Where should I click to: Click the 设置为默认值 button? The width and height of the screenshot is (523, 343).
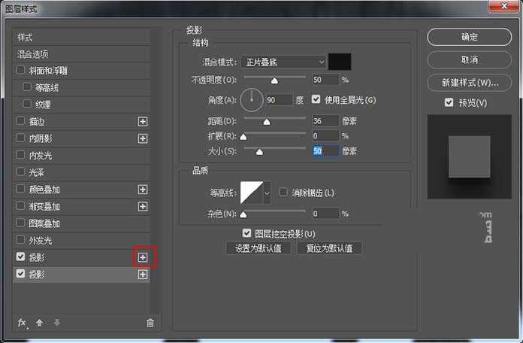[x=258, y=248]
